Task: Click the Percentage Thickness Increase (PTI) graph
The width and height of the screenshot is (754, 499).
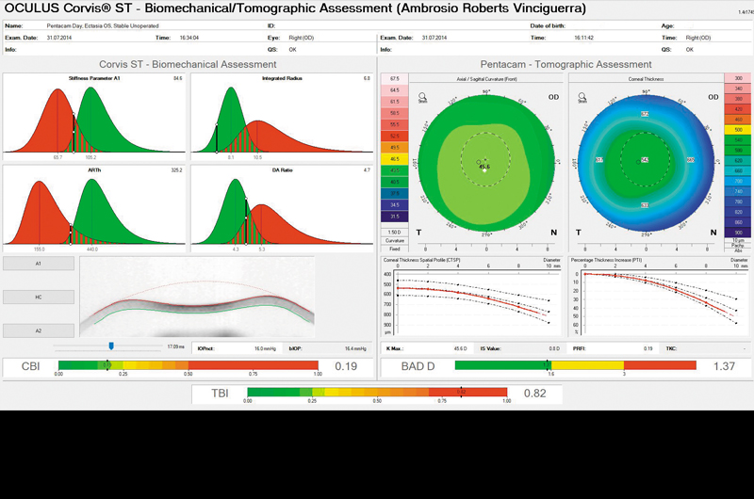Action: pos(659,297)
